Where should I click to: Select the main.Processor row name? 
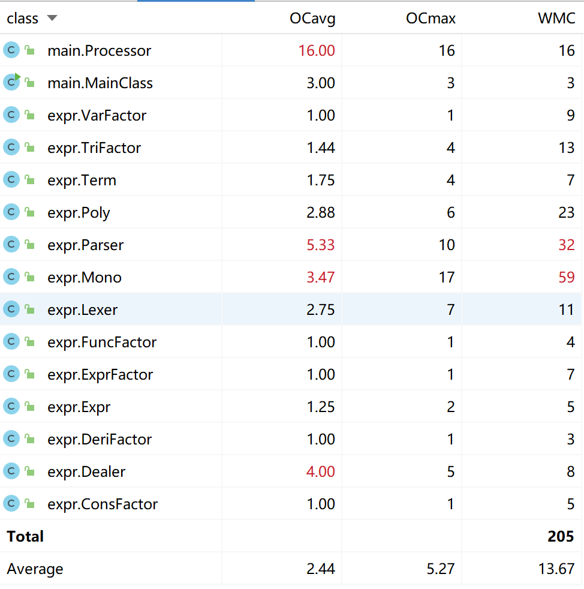click(99, 51)
